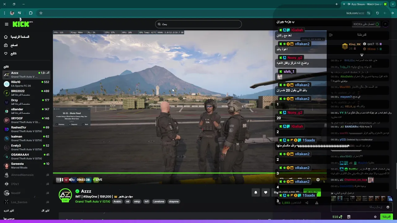The height and width of the screenshot is (223, 397).
Task: Open video player settings gear
Action: click(318, 180)
